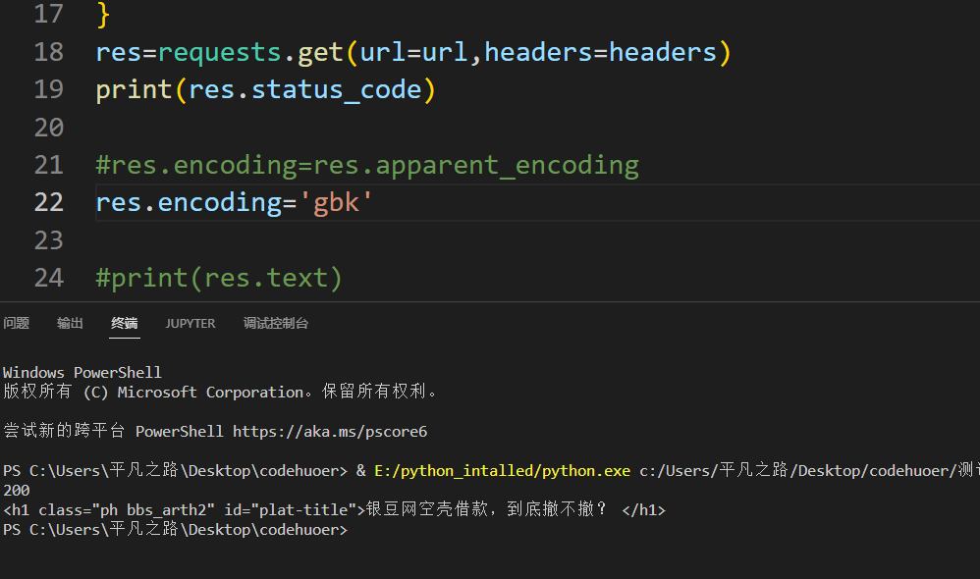Screen dimensions: 980x579
Task: Place cursor in the 'gbk' string
Action: point(337,202)
